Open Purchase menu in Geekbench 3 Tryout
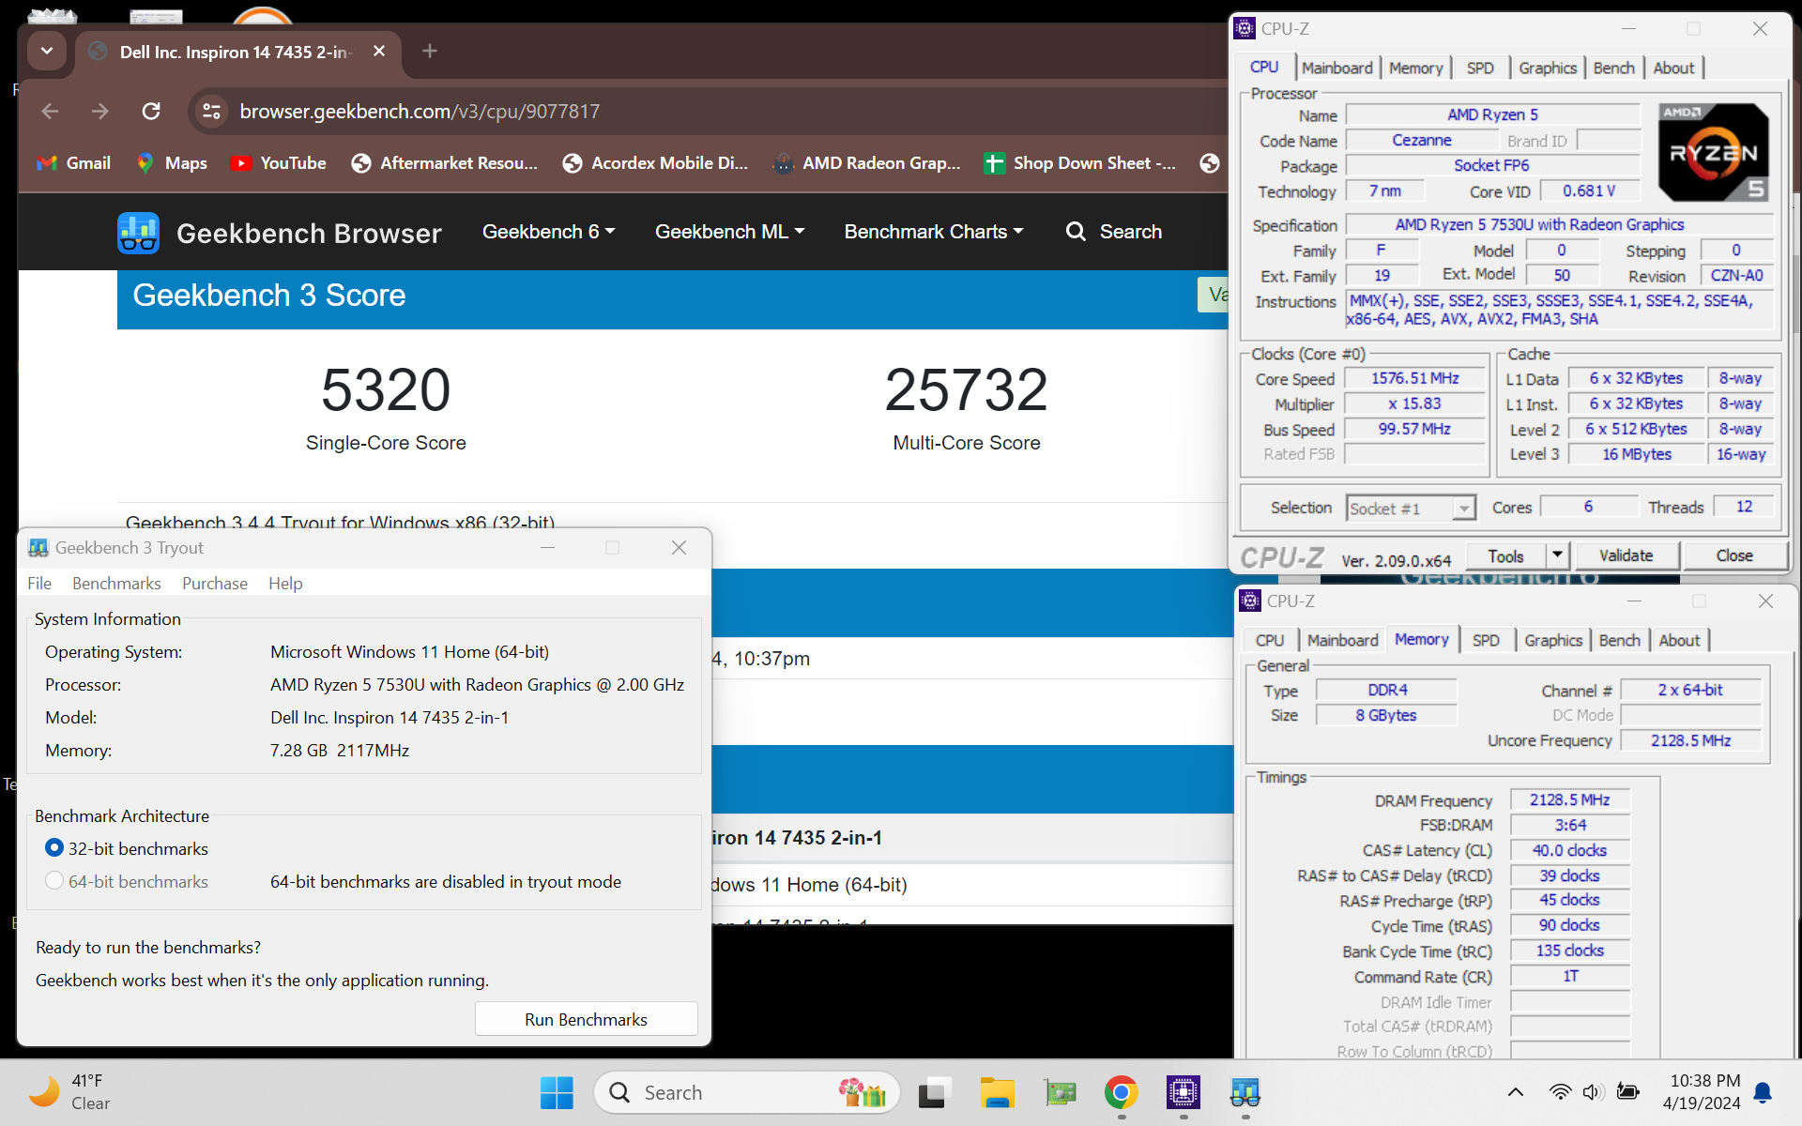This screenshot has height=1126, width=1802. (x=215, y=584)
